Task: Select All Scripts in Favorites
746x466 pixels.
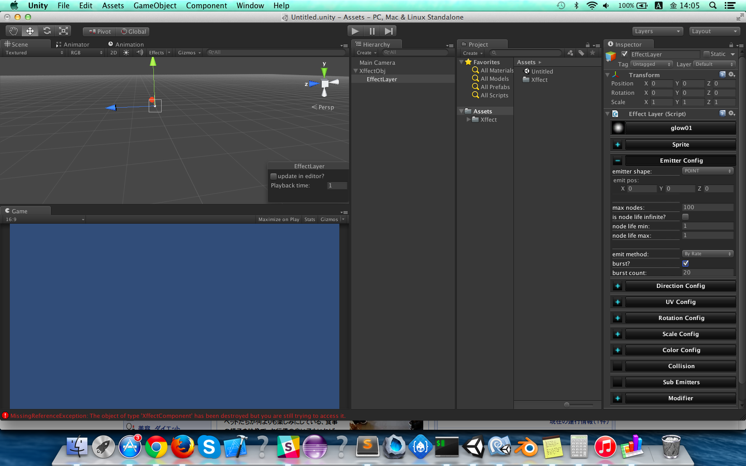Action: [x=494, y=95]
